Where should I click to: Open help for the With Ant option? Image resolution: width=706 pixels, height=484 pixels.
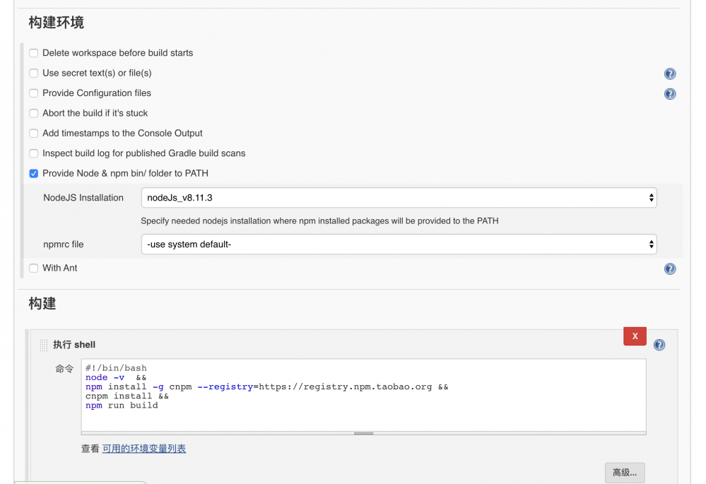pyautogui.click(x=669, y=268)
